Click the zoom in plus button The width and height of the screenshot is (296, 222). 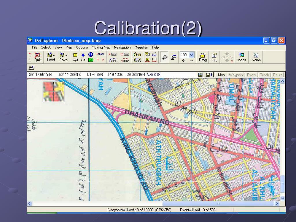click(x=184, y=61)
